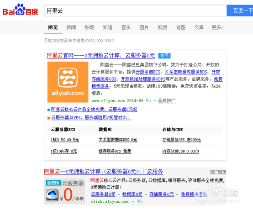Viewport: 253px width, 210px height.
Task: Open the 云服务器0元 link
Action: [x=103, y=194]
